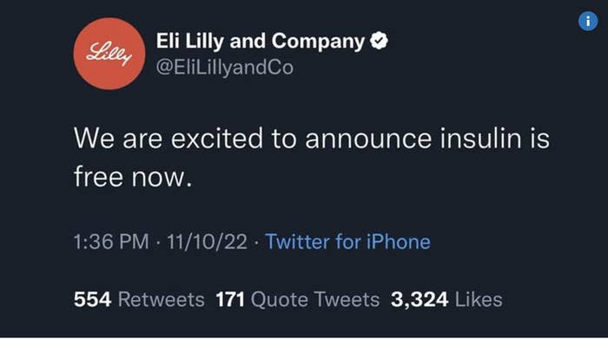The image size is (608, 339).
Task: Click the verified checkmark badge
Action: (x=379, y=41)
